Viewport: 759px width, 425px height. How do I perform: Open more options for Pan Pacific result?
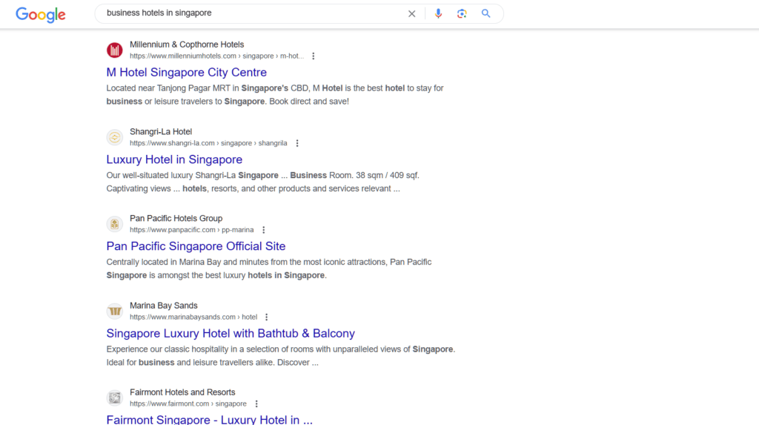point(263,230)
